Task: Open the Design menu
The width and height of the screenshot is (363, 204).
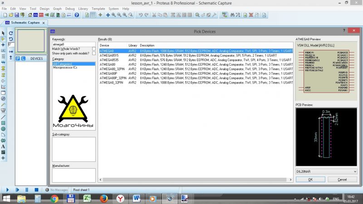Action: click(44, 9)
